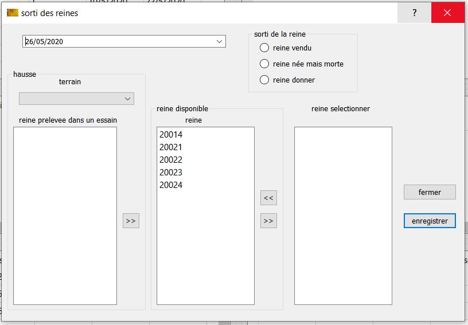The height and width of the screenshot is (325, 468).
Task: Select the reine vendu radio option
Action: pos(264,48)
